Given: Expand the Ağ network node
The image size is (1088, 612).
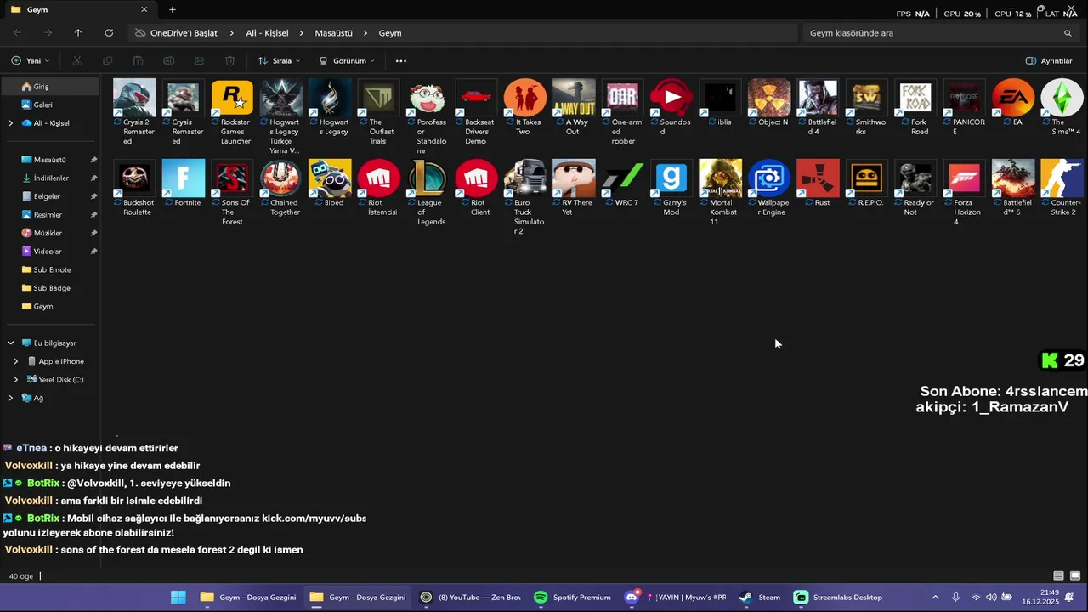Looking at the screenshot, I should point(11,398).
